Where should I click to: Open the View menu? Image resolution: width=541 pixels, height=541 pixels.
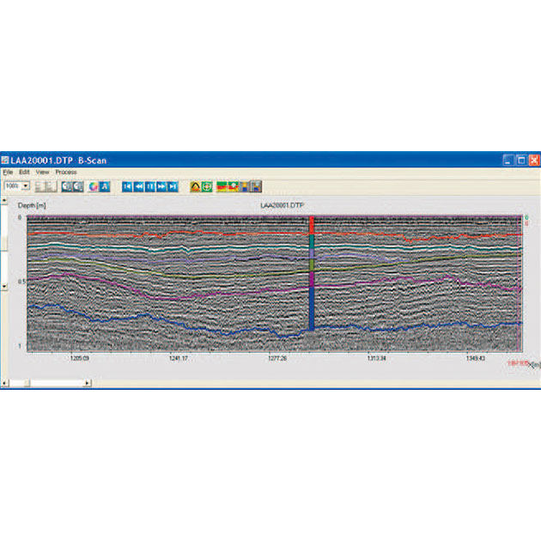(42, 172)
